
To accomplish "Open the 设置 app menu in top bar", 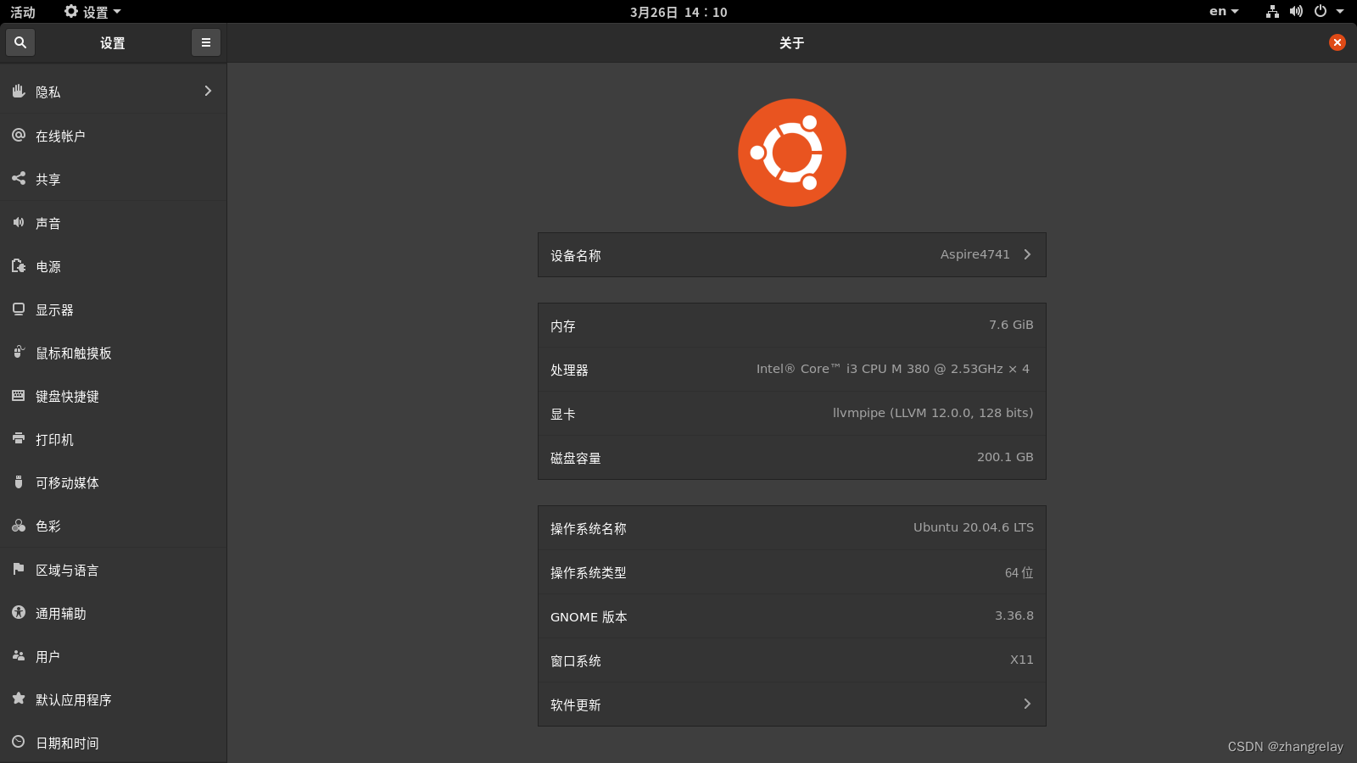I will tap(93, 12).
